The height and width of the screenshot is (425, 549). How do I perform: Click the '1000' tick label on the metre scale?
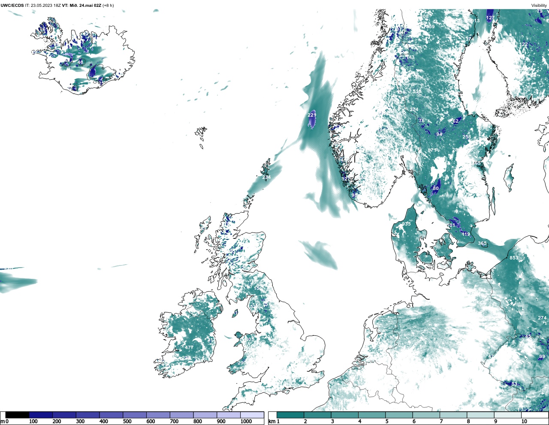coord(246,422)
